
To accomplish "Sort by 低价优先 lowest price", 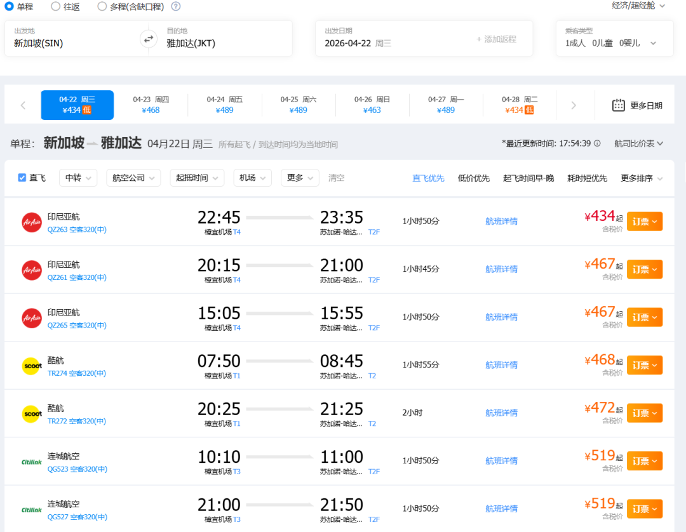I will tap(473, 178).
